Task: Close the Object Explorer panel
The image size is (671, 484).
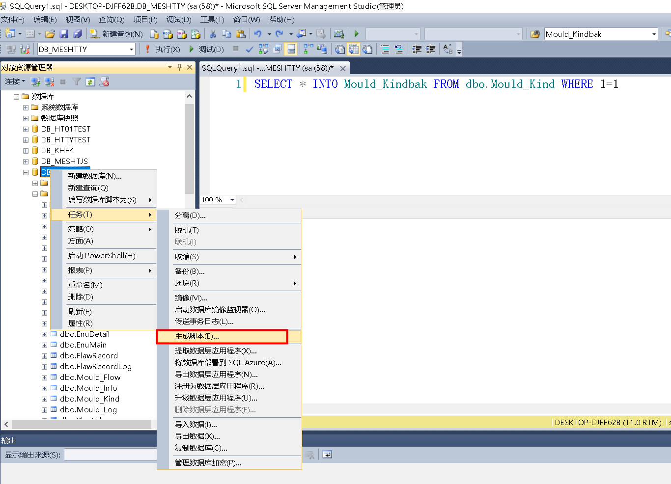Action: click(x=190, y=67)
